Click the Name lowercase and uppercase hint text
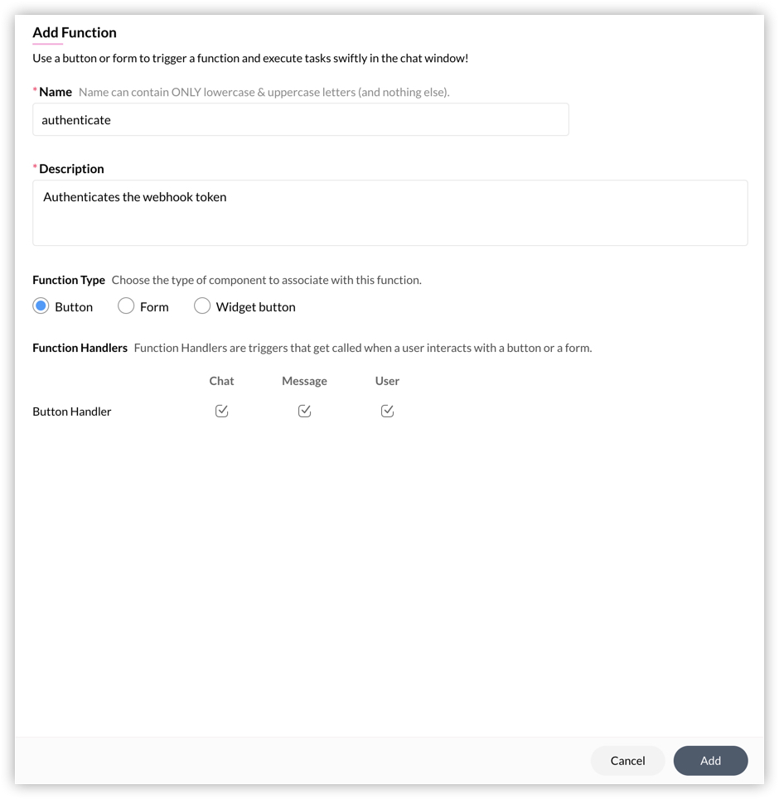The width and height of the screenshot is (779, 799). (x=264, y=92)
